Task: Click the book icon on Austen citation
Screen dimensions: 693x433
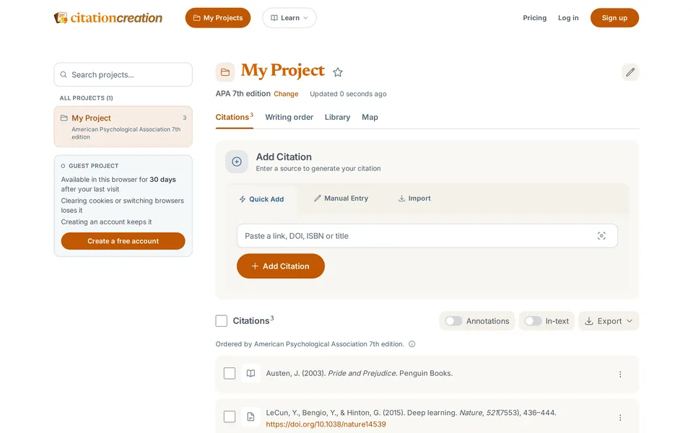Action: [250, 373]
